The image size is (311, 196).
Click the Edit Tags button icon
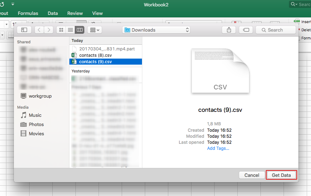[x=246, y=30]
